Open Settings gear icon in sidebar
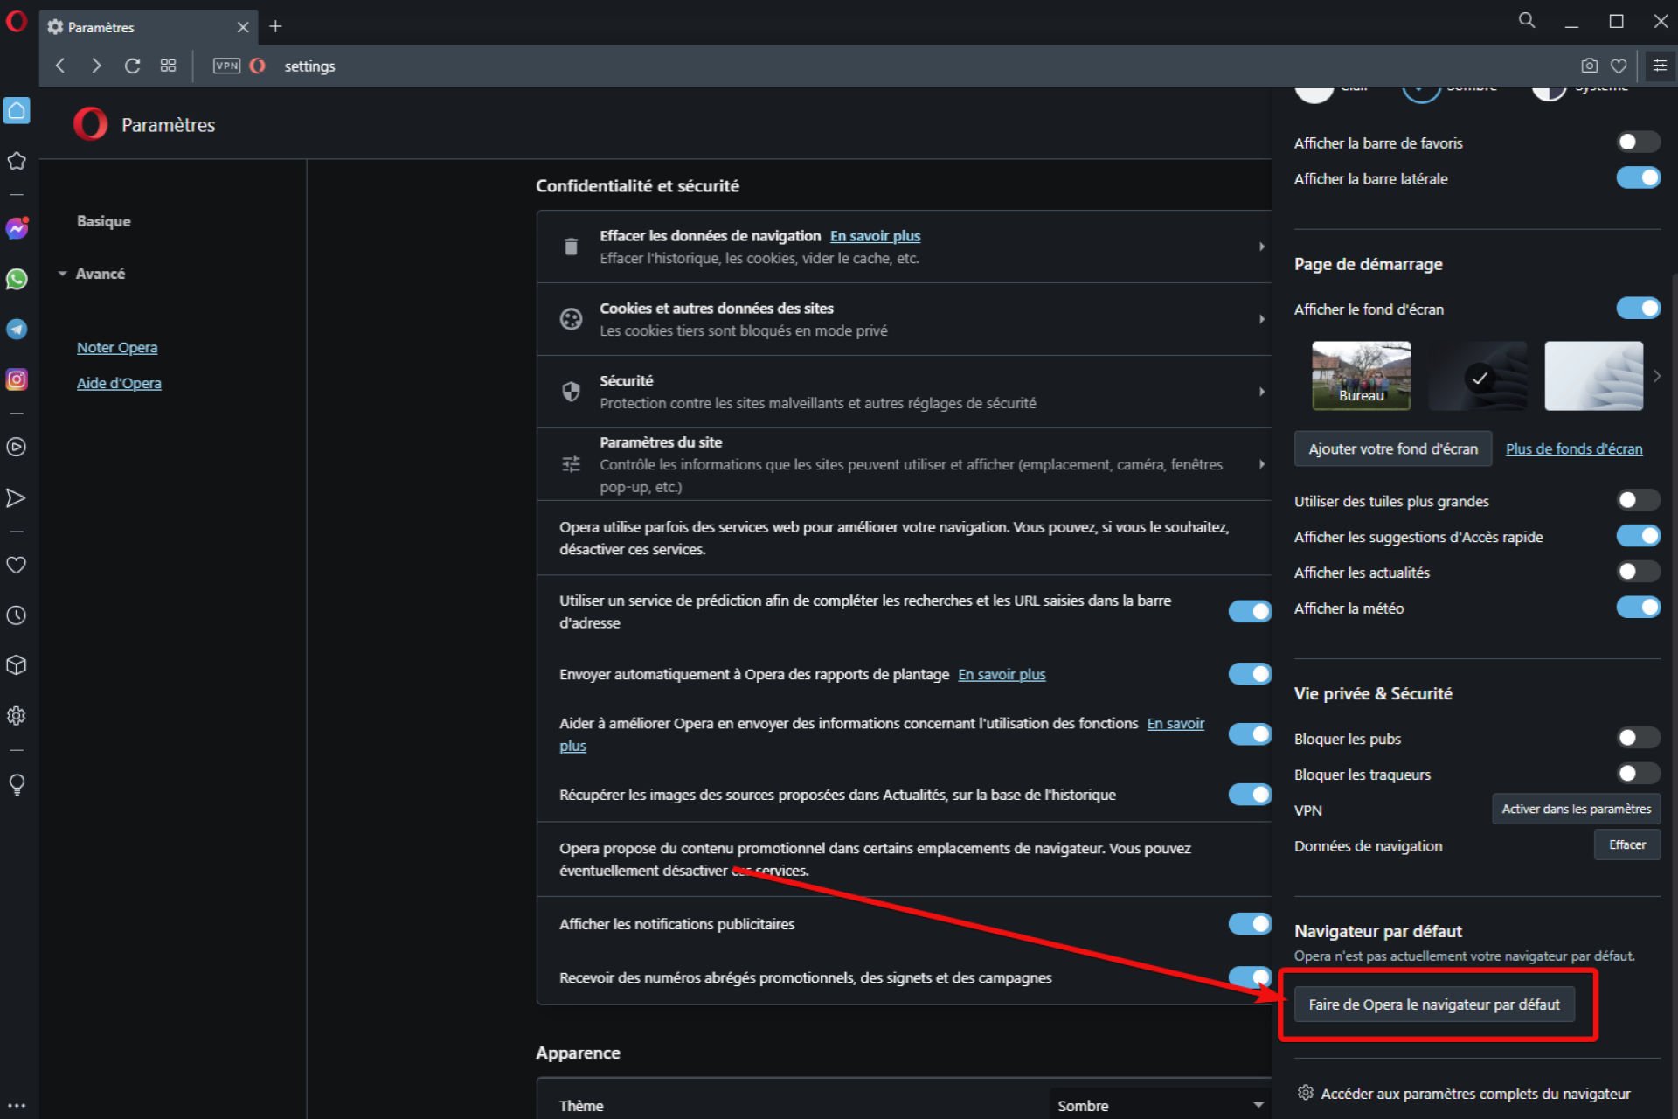This screenshot has width=1678, height=1119. point(17,716)
